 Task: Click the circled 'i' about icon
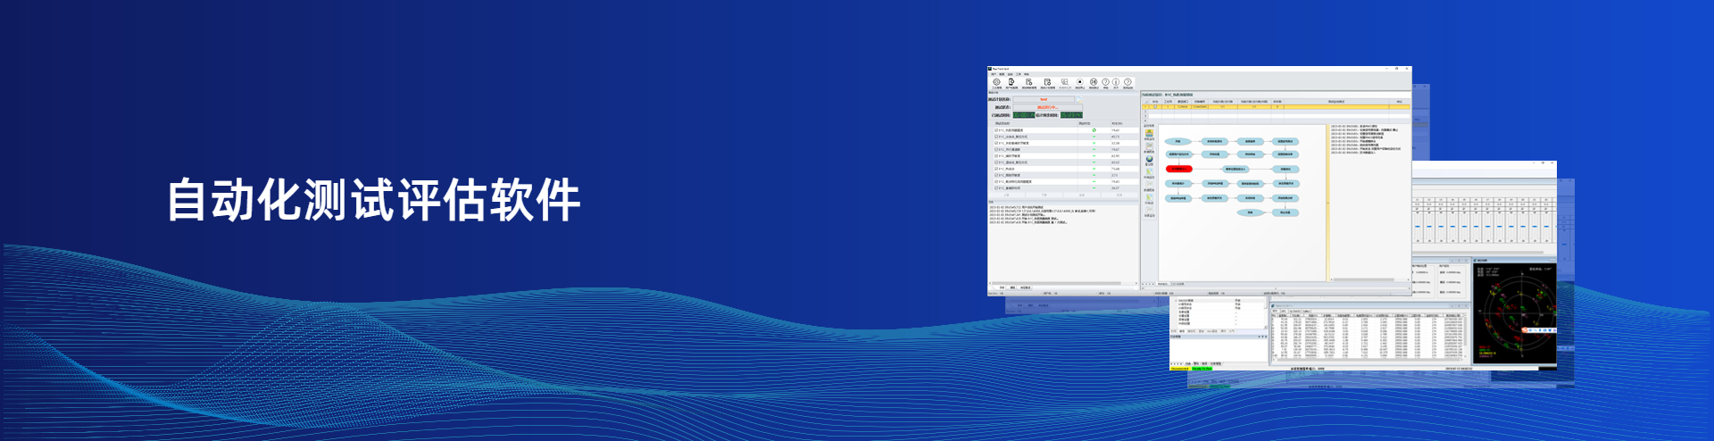pos(1116,82)
